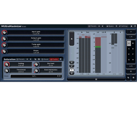Switch Mode to previous option arrow

(x=58, y=76)
